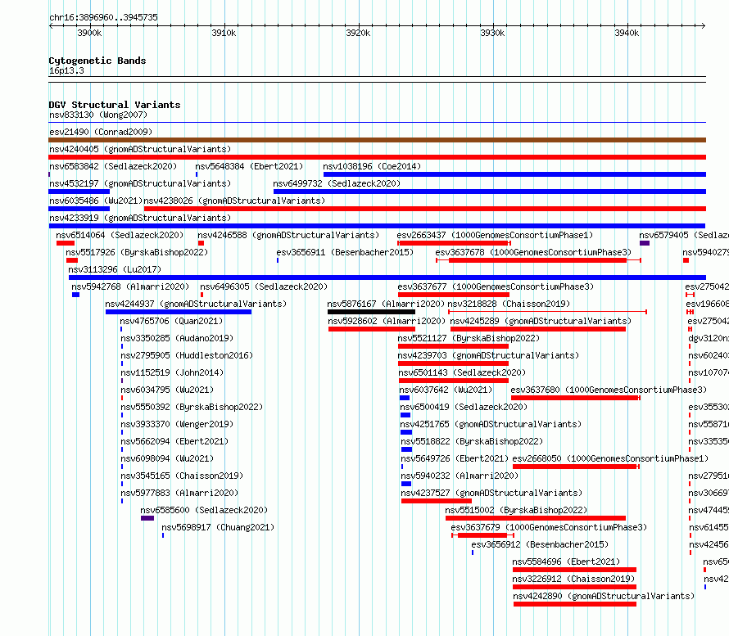Select the purple nsv6585600 (Sedlazeck2020) bar

coord(147,518)
